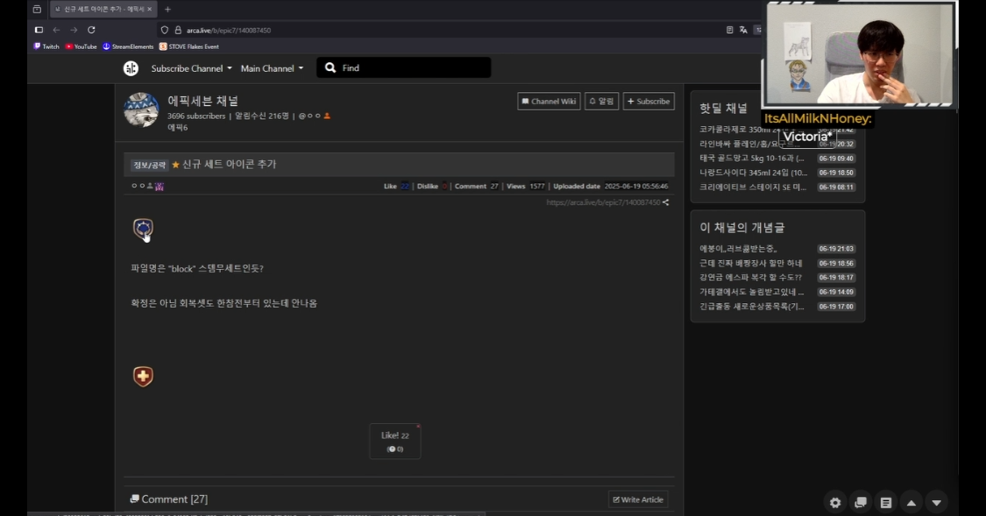This screenshot has height=516, width=986.
Task: Click the floating article list icon
Action: coord(886,502)
